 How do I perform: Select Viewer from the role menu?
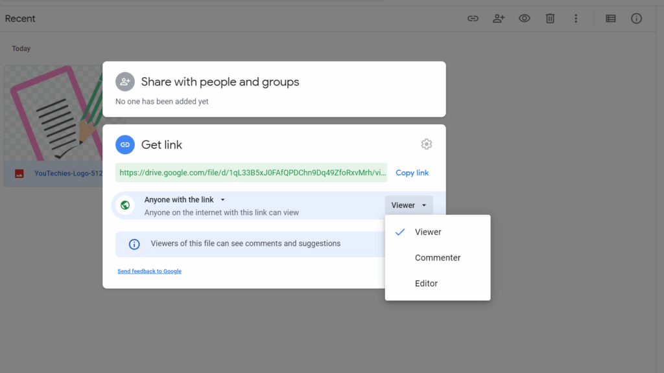coord(438,232)
